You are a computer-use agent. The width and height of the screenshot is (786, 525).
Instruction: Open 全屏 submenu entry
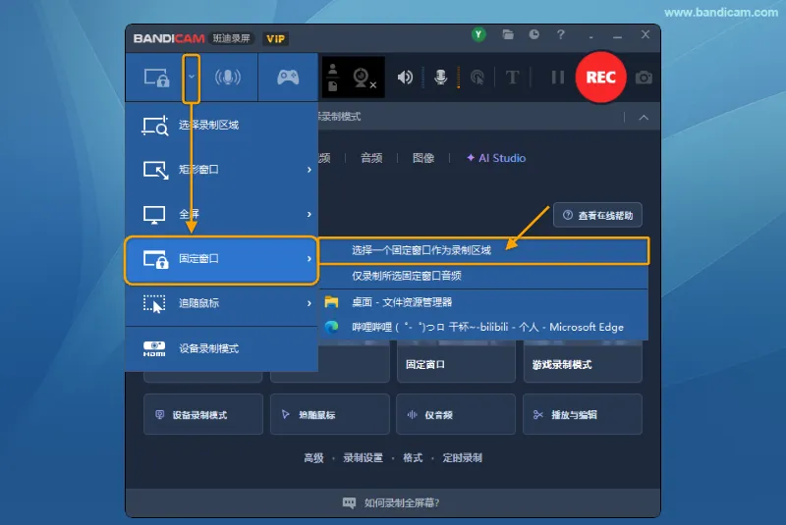tap(222, 214)
